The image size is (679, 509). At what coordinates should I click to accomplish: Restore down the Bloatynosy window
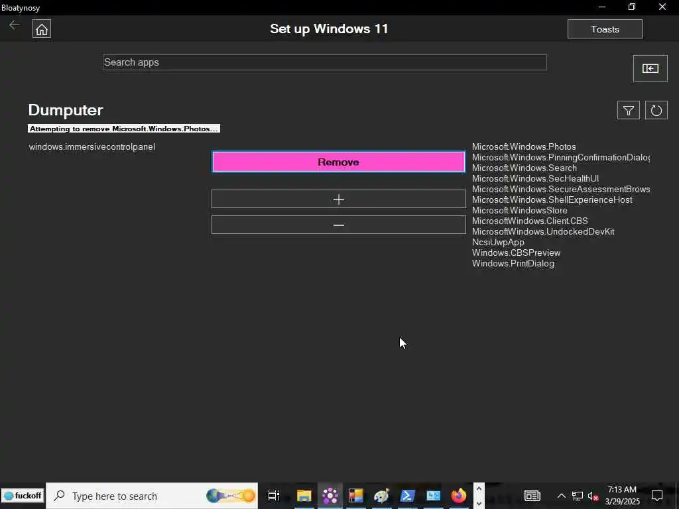tap(632, 7)
